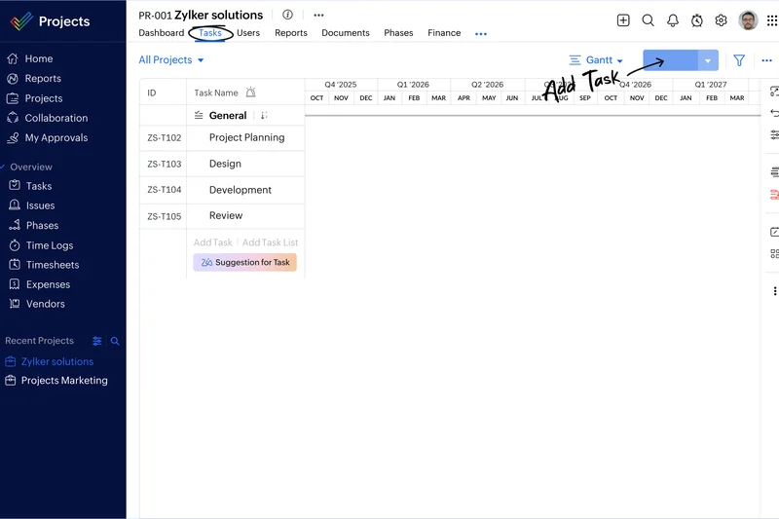The image size is (779, 519).
Task: Show project info icon beside Zylker solutions
Action: coord(287,15)
